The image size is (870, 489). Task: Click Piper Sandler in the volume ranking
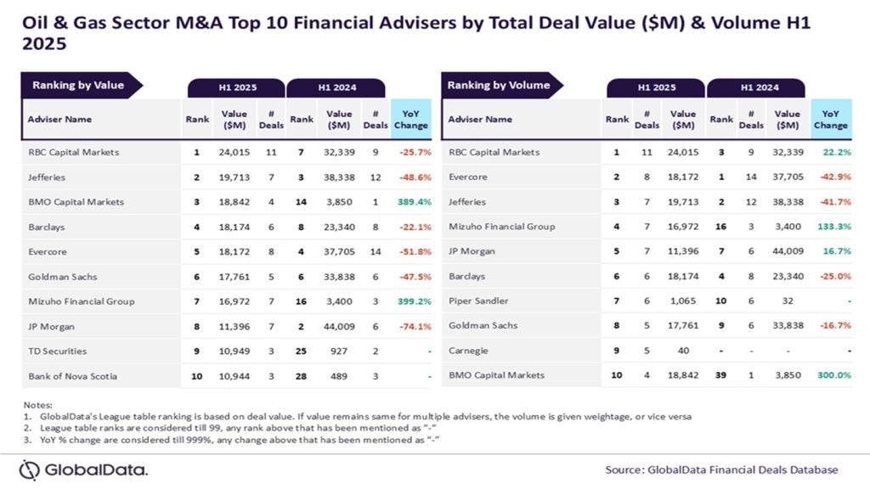[479, 301]
